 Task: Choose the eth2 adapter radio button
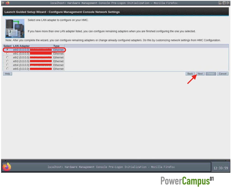point(7,57)
